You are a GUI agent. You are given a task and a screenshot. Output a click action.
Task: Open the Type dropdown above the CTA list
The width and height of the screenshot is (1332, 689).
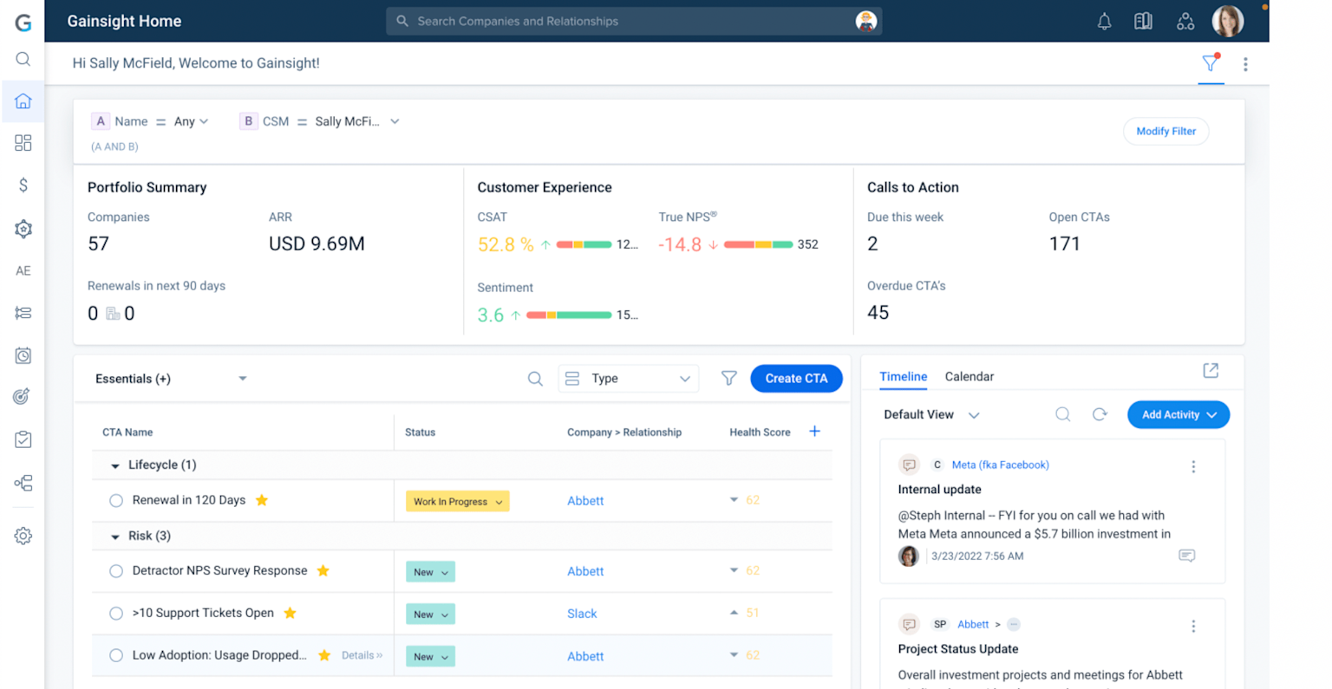point(628,378)
